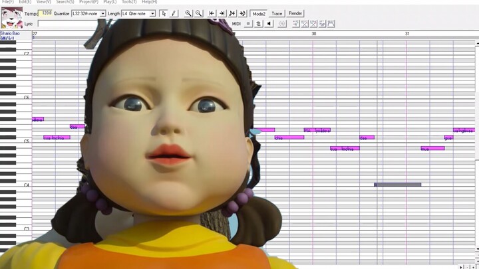Select the last pink note at the right edge

click(x=464, y=130)
